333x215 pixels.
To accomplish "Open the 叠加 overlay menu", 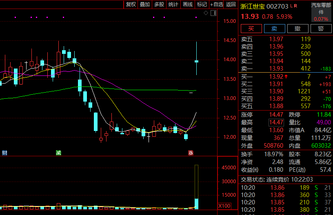I will (145, 4).
